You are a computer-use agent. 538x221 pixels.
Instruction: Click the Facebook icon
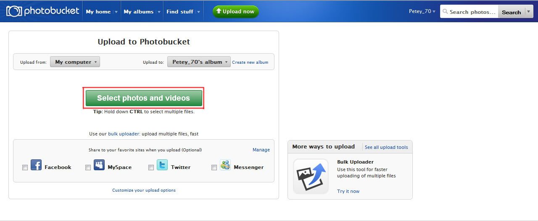36,165
